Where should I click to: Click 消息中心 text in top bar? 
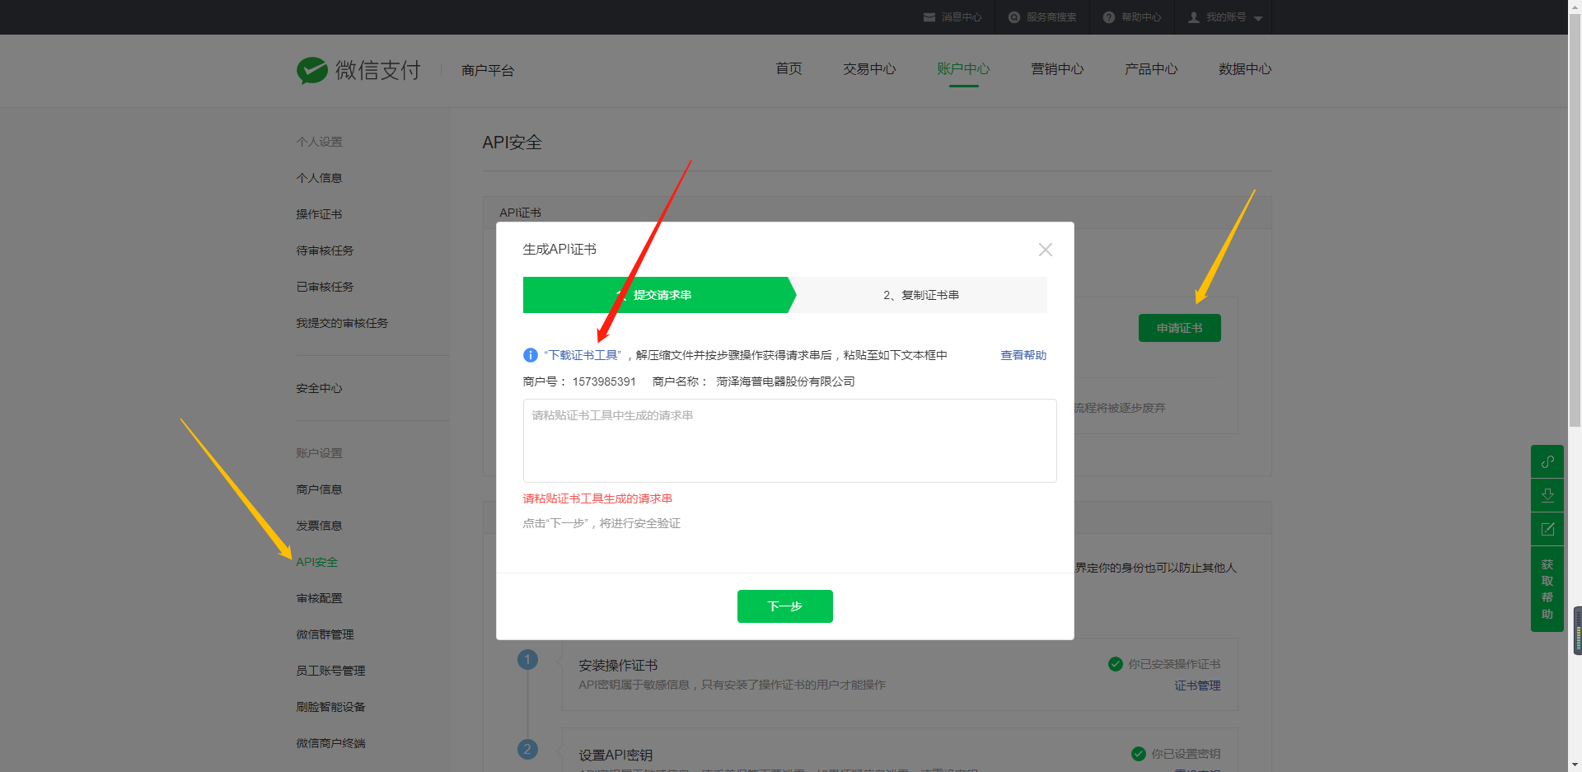coord(962,17)
